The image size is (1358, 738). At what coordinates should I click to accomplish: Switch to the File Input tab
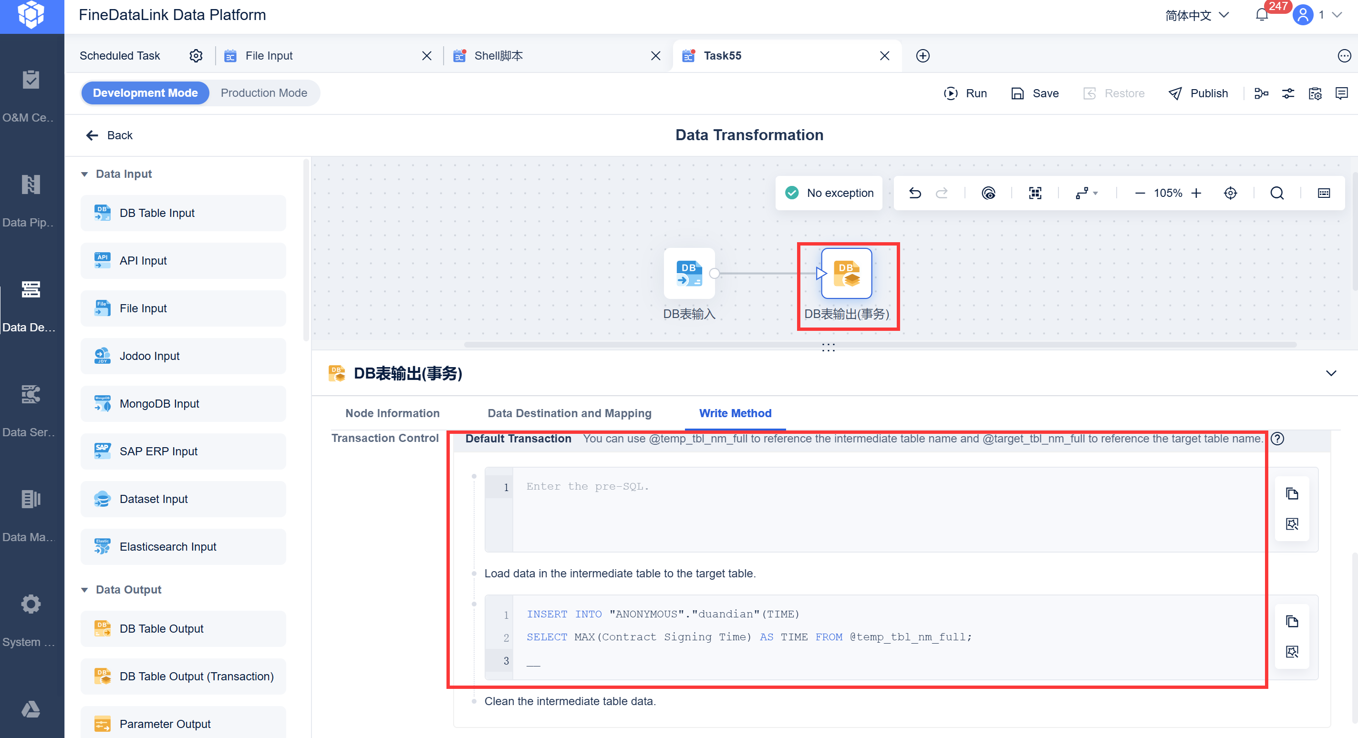click(269, 56)
